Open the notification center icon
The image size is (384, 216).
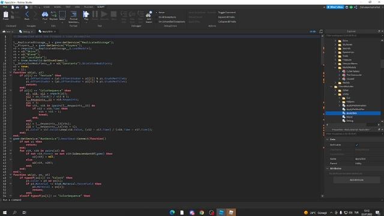[x=378, y=212]
